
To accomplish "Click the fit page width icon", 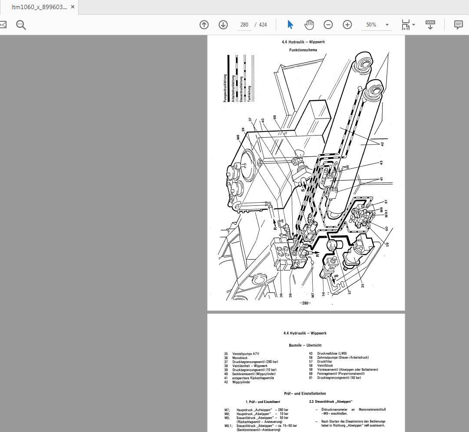I will tap(405, 24).
